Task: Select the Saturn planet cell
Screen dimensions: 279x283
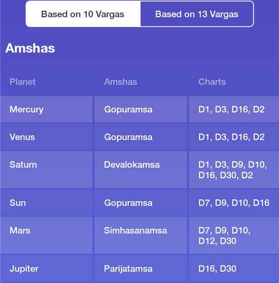Action: tap(46, 170)
